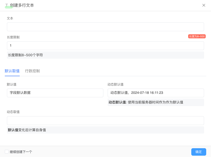The image size is (211, 157).
Task: Switch to the 默认取值 tab
Action: (x=12, y=71)
